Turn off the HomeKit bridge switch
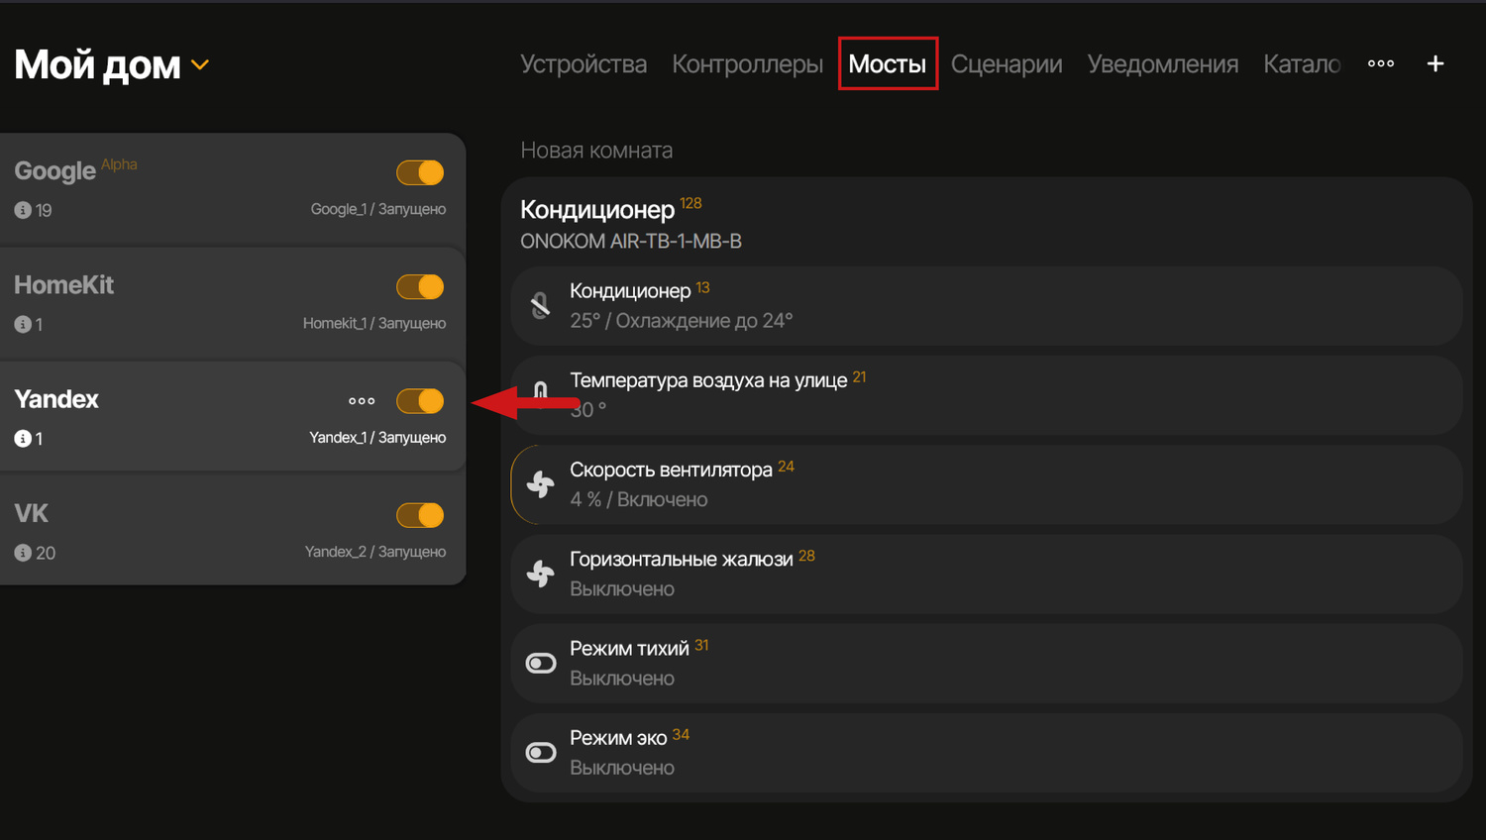Screen dimensions: 1486x840 (x=420, y=287)
